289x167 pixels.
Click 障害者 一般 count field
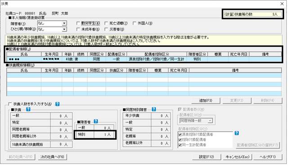pos(104,127)
